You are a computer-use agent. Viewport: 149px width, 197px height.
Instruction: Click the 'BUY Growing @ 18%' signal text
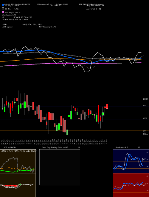47,27
